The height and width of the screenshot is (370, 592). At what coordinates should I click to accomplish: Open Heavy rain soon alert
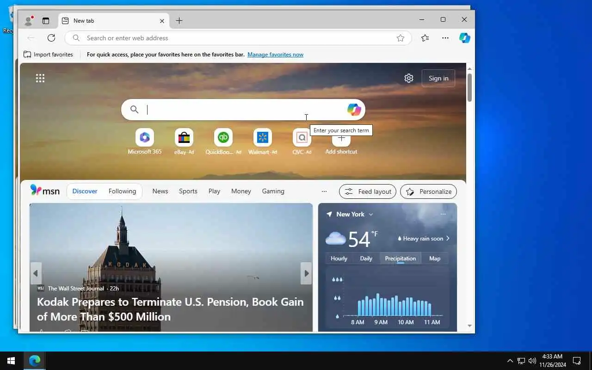click(x=424, y=239)
